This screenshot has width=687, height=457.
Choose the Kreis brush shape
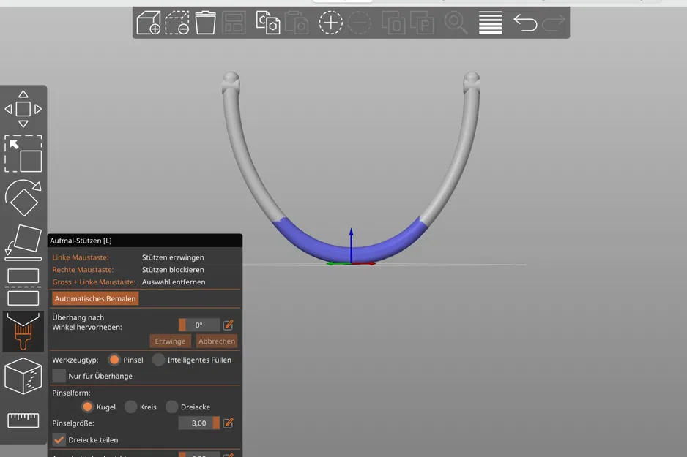pyautogui.click(x=130, y=407)
